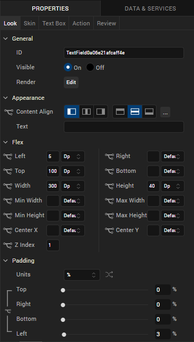Turn Visible On radio button
194x342 pixels.
pyautogui.click(x=68, y=68)
